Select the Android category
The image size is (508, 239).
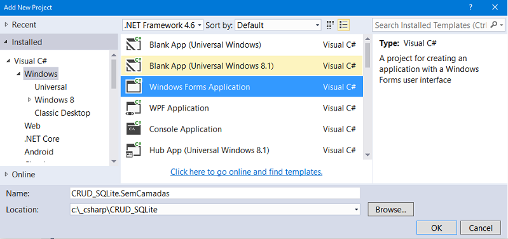point(39,151)
